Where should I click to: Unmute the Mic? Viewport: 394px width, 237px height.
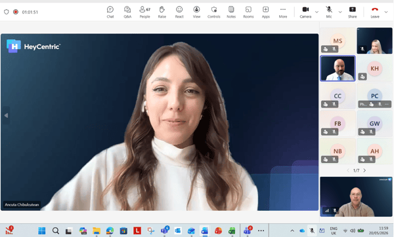pos(329,12)
